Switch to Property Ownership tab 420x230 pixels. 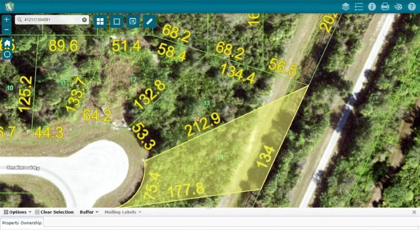[22, 223]
